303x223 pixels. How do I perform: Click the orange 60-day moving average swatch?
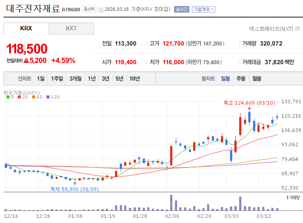pyautogui.click(x=33, y=97)
